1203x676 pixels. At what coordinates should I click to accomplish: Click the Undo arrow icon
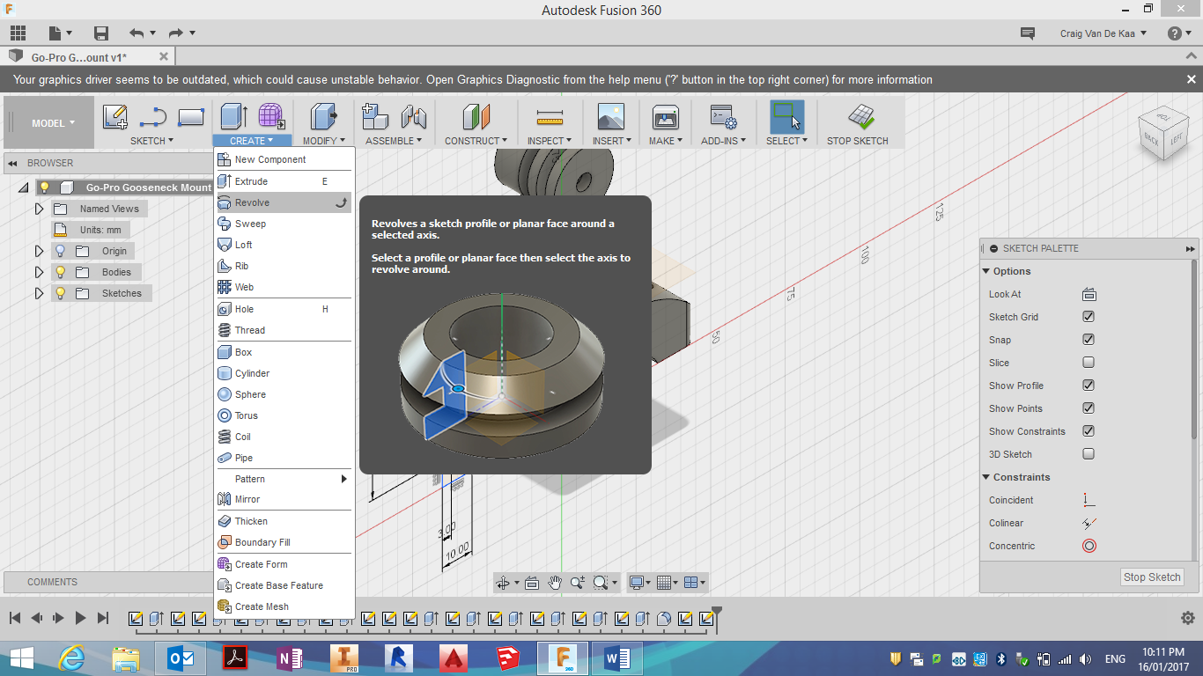point(137,33)
